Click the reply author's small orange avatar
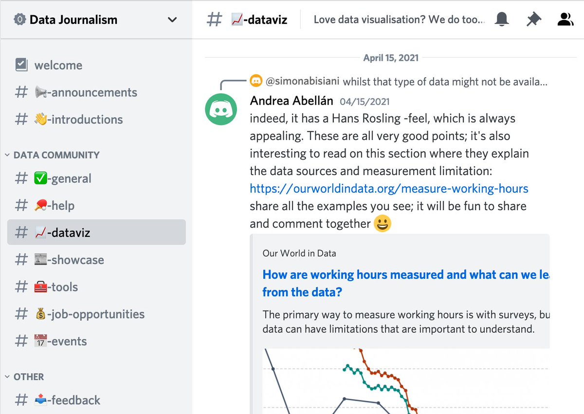584x414 pixels. 256,81
